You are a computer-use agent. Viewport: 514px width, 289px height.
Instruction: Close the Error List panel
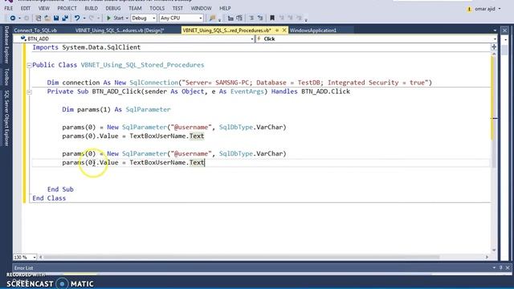508,267
